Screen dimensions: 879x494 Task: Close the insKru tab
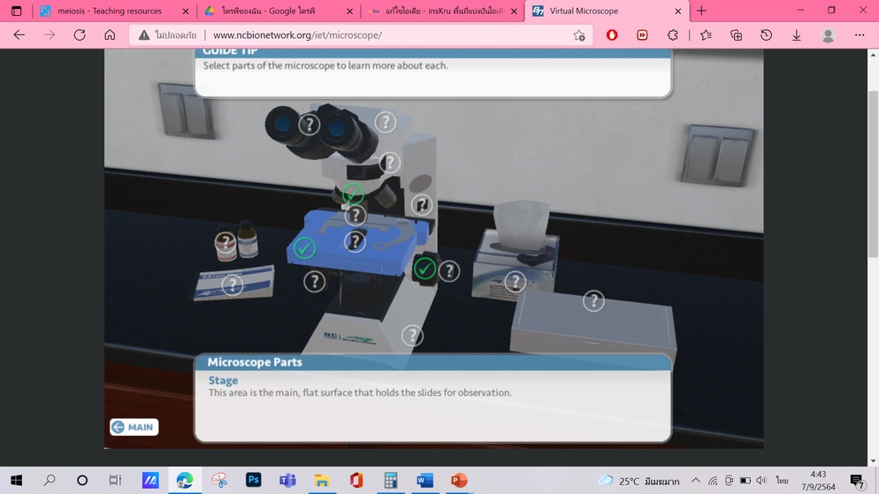click(514, 11)
